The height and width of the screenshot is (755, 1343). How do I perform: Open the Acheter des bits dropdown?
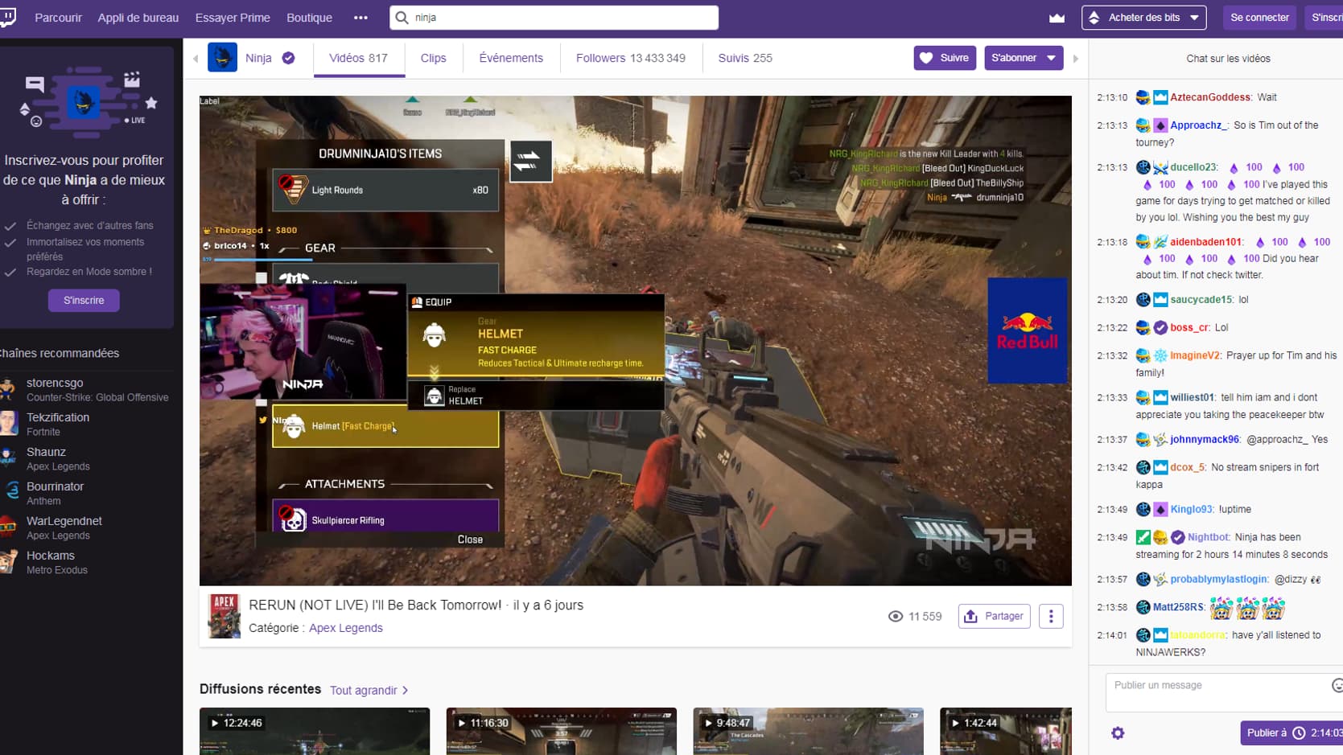pyautogui.click(x=1143, y=18)
